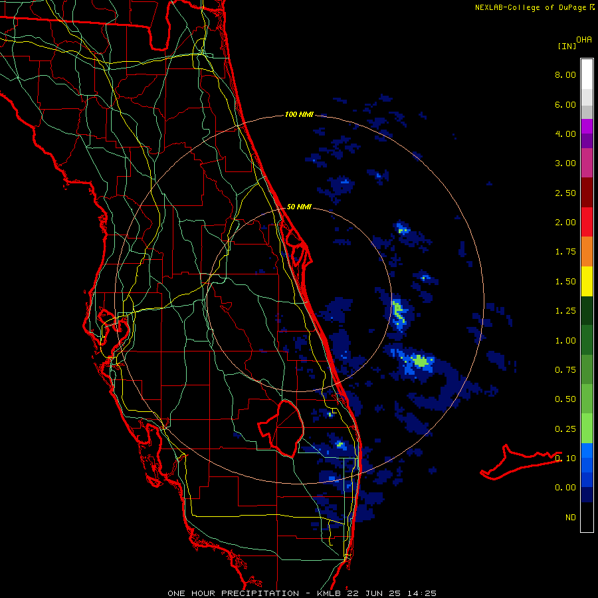Screen dimensions: 598x598
Task: Click the 0.25 legend value
Action: [x=565, y=429]
